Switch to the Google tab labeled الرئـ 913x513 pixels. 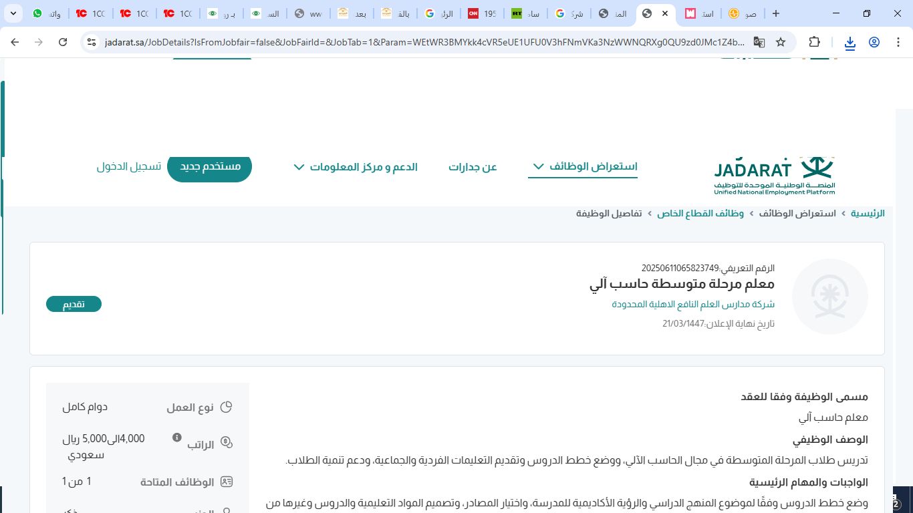[x=440, y=13]
